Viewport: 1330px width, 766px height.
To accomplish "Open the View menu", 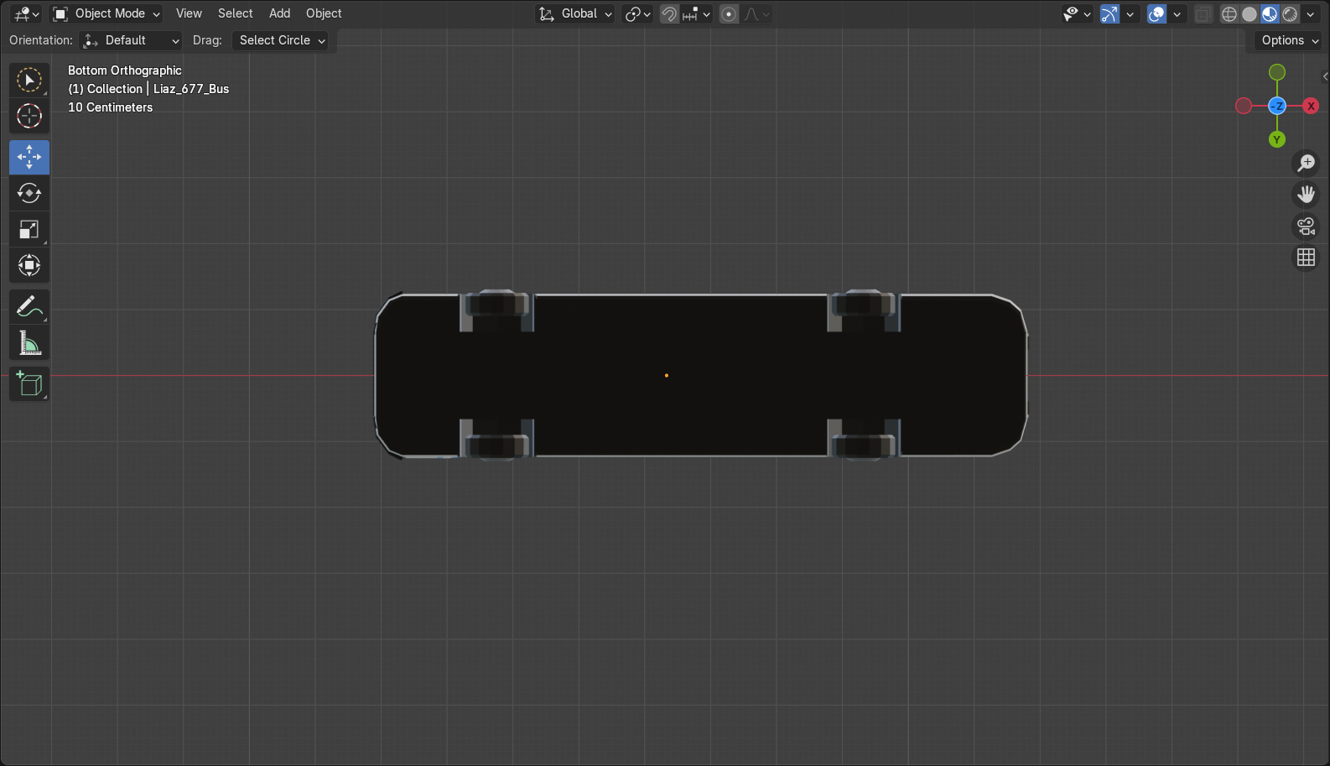I will click(x=189, y=13).
